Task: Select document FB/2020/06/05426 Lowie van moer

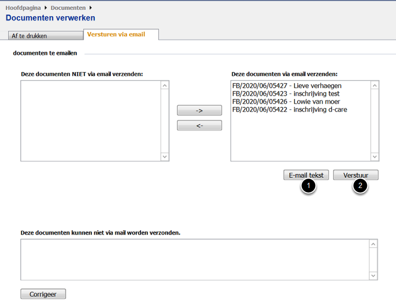Action: coord(286,101)
